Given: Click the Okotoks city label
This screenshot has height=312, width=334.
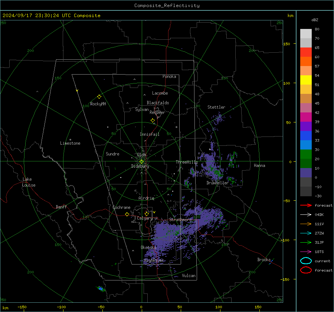Looking at the screenshot, I should tap(148, 247).
